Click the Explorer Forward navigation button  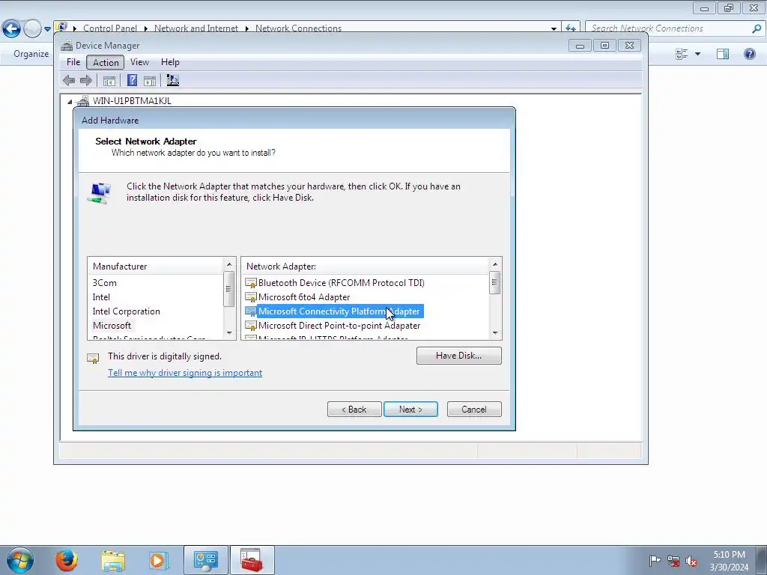pos(32,29)
